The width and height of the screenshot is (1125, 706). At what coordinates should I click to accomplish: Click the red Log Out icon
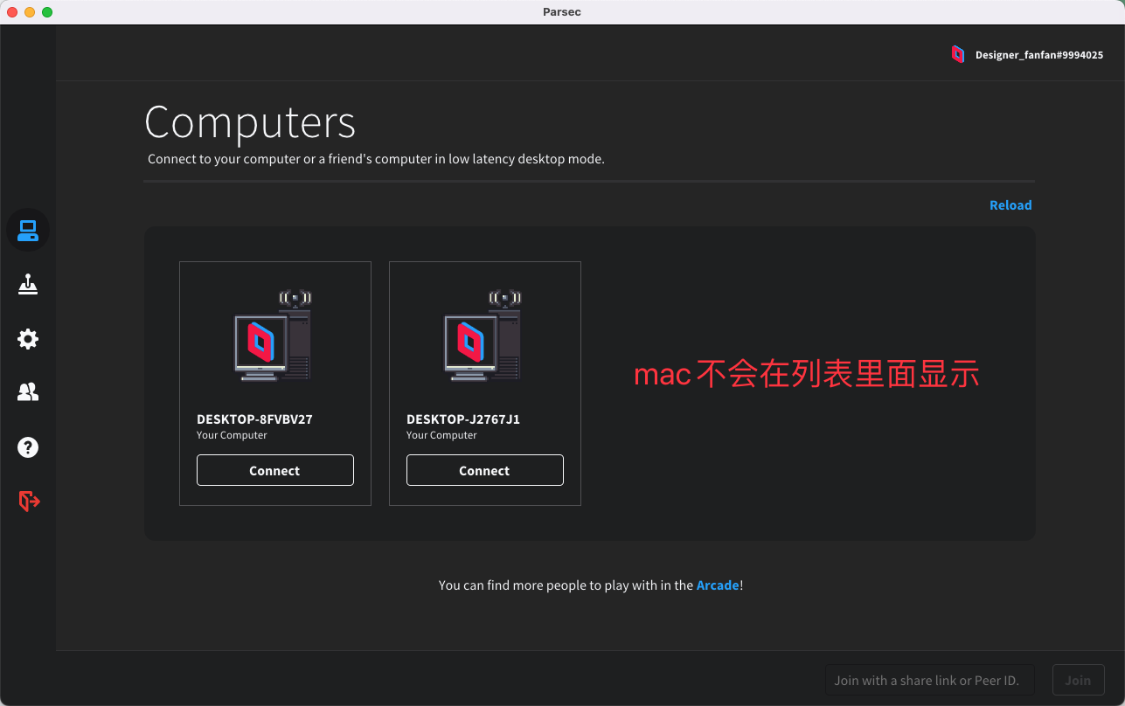point(29,501)
